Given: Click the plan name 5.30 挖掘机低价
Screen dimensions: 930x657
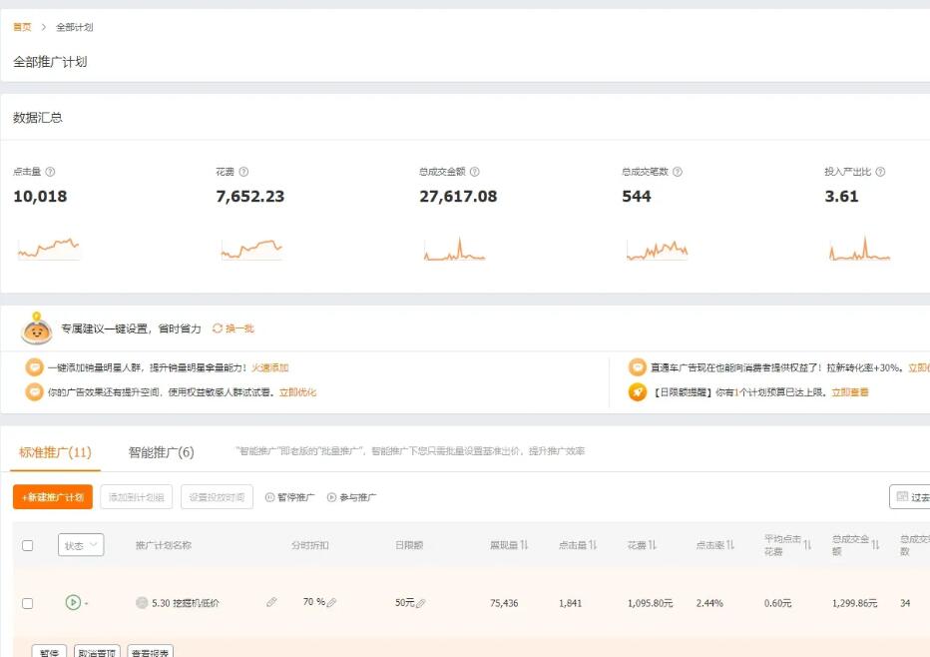Looking at the screenshot, I should (x=185, y=603).
